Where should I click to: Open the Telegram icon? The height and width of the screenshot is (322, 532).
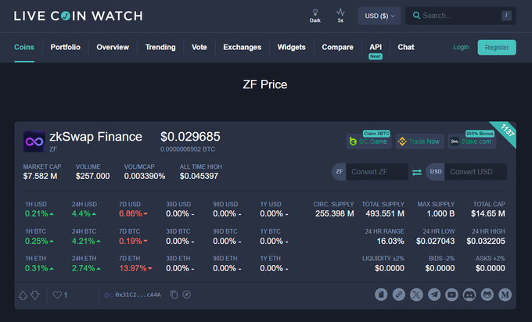pos(434,295)
